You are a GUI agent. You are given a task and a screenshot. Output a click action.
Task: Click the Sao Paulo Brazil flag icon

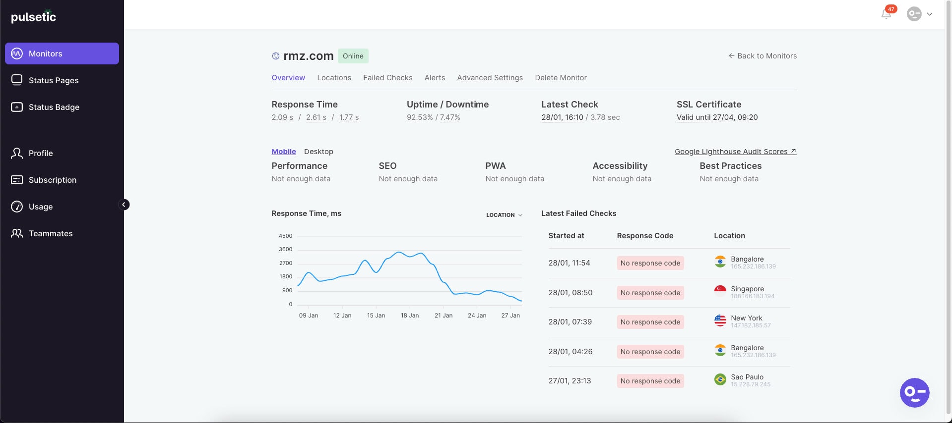pyautogui.click(x=720, y=379)
